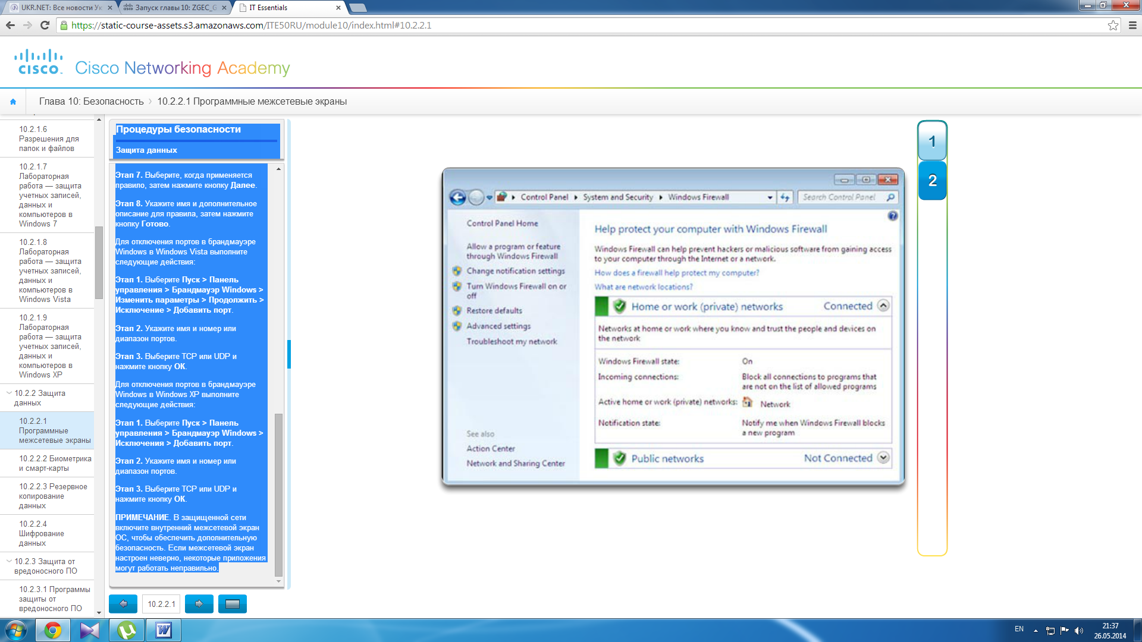1142x642 pixels.
Task: Click the Процедуры безопасности heading
Action: click(178, 130)
